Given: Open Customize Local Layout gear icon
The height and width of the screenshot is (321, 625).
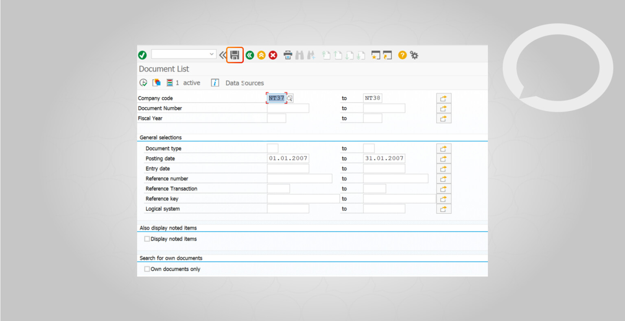Looking at the screenshot, I should [414, 55].
